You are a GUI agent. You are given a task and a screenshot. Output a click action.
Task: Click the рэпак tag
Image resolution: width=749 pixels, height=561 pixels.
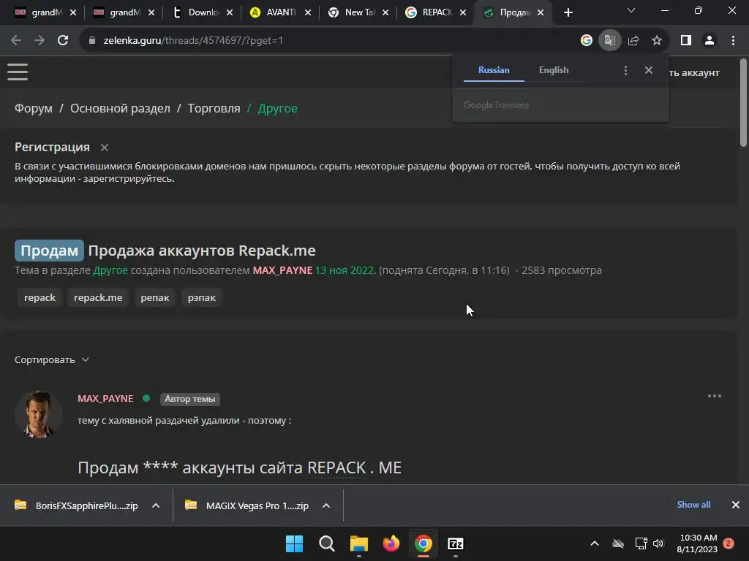point(202,298)
